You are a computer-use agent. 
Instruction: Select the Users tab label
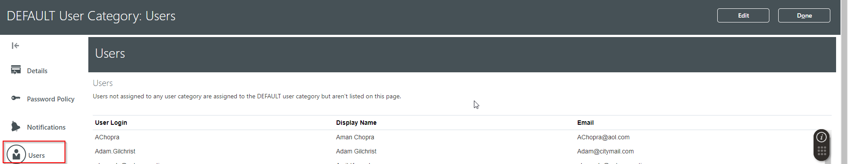37,156
